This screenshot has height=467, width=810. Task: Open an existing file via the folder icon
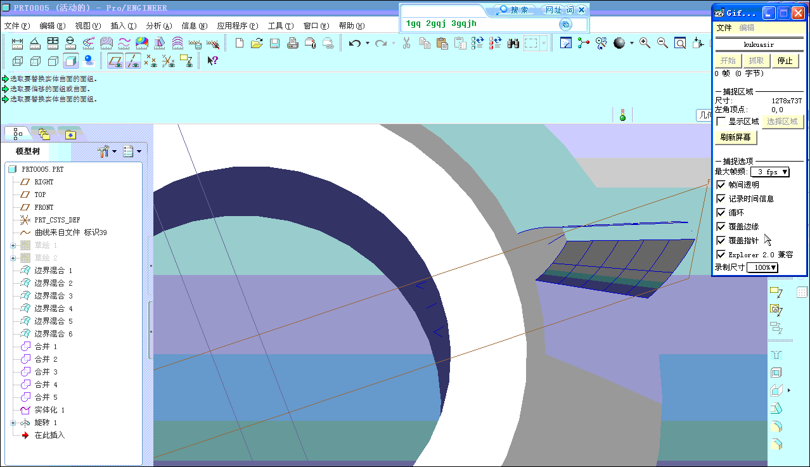(257, 43)
